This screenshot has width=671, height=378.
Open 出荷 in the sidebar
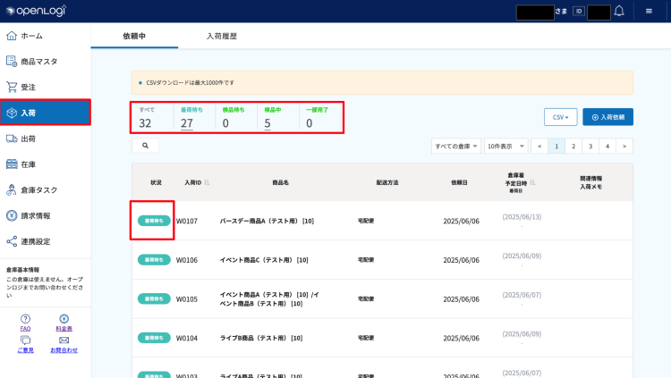(45, 139)
